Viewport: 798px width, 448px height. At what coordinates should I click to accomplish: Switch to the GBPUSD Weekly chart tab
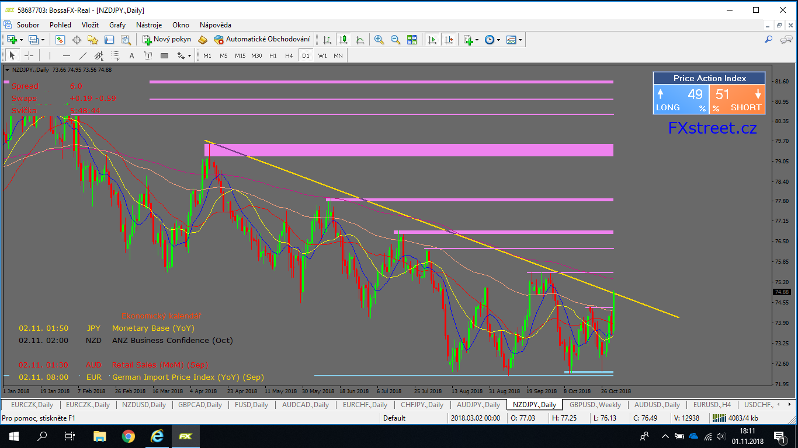[595, 405]
